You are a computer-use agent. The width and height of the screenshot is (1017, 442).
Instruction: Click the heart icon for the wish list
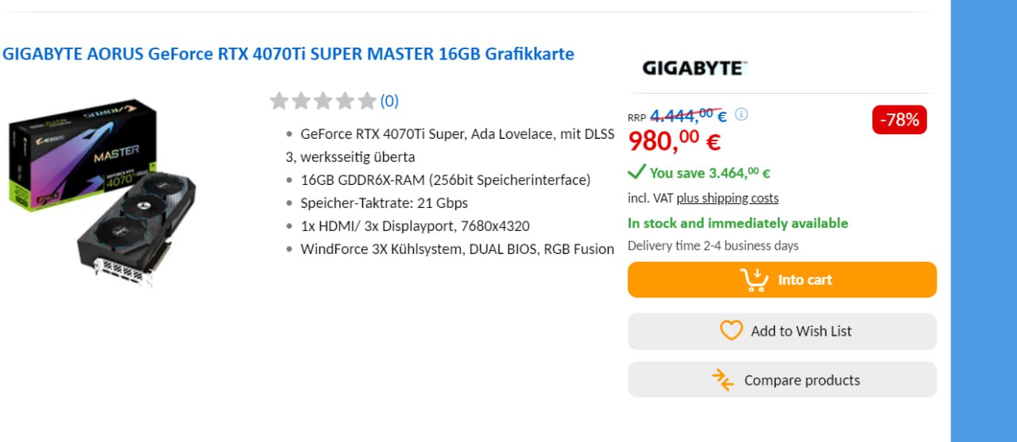pyautogui.click(x=731, y=331)
